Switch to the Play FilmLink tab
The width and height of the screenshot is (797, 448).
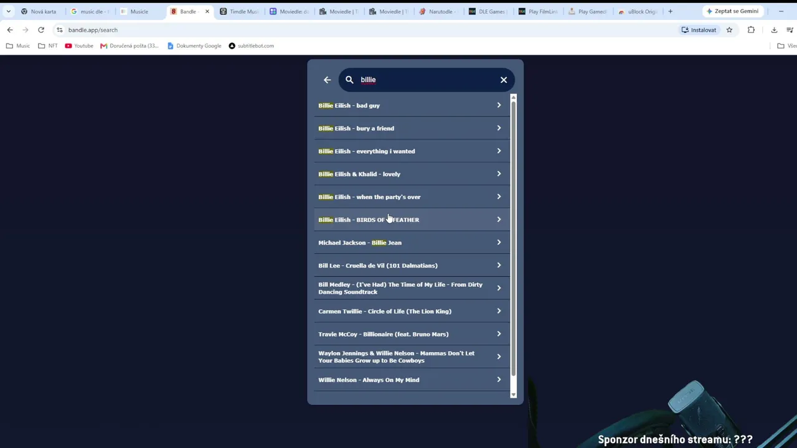pyautogui.click(x=539, y=11)
